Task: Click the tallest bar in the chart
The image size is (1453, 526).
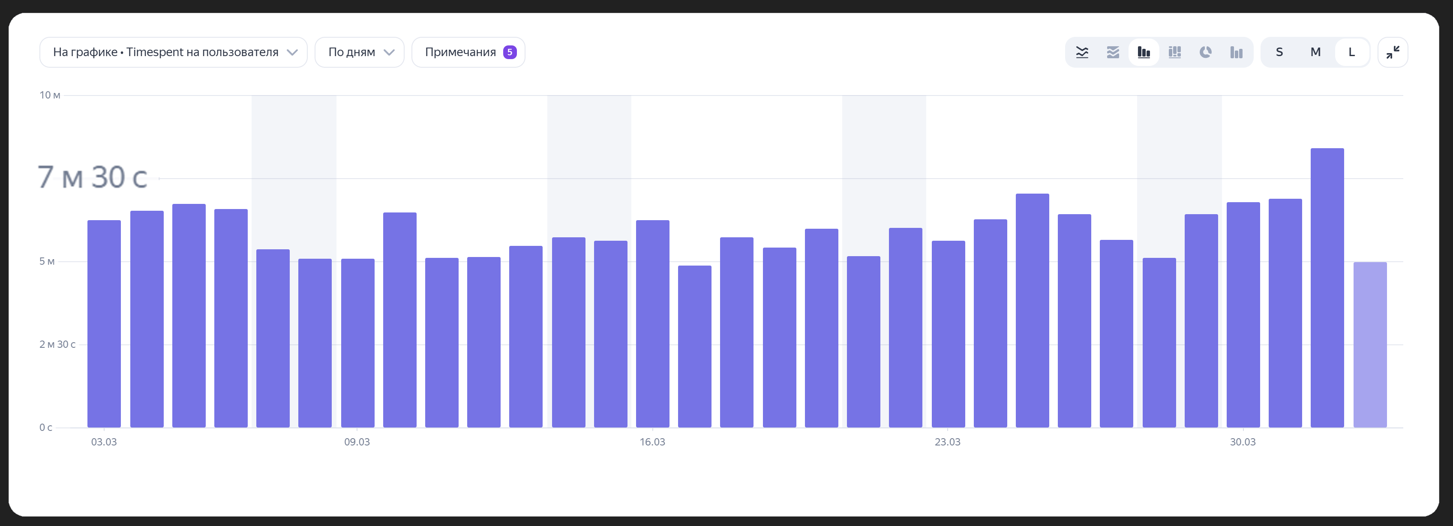Action: [1327, 287]
